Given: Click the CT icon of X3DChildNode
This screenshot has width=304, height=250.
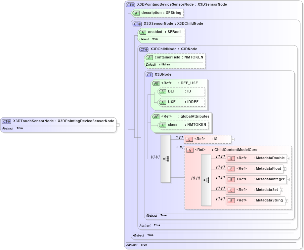Looking at the screenshot, I should (144, 50).
